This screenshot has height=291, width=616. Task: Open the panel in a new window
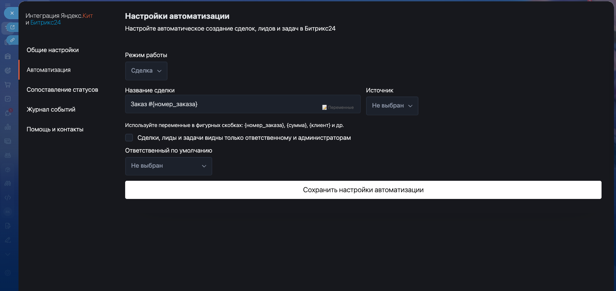pos(12,27)
